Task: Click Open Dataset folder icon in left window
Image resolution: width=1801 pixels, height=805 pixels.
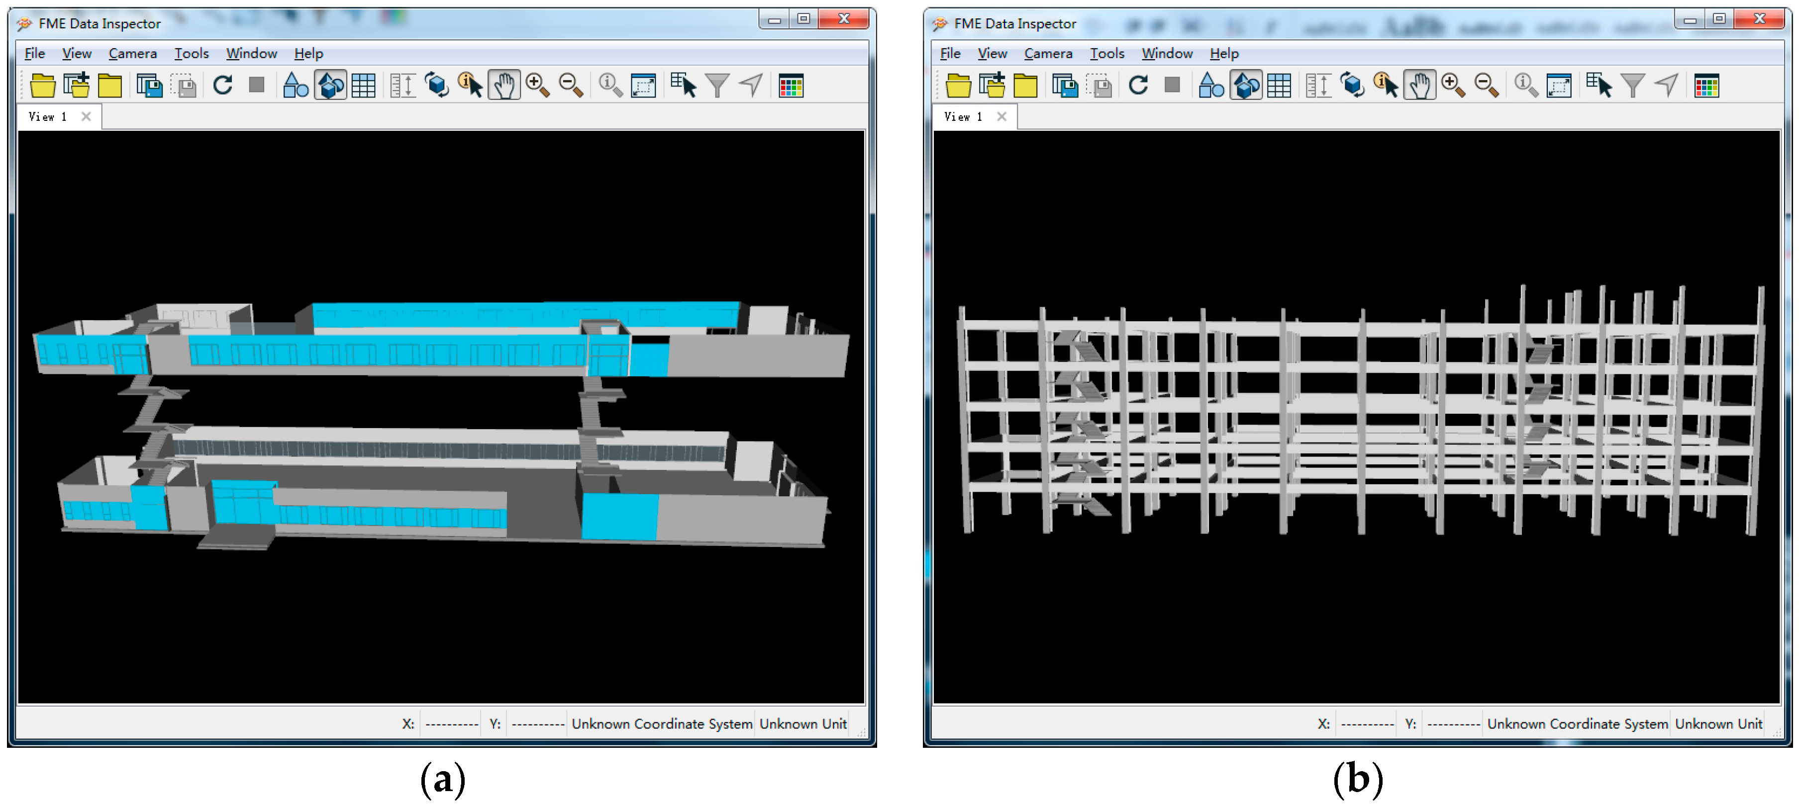Action: point(43,86)
